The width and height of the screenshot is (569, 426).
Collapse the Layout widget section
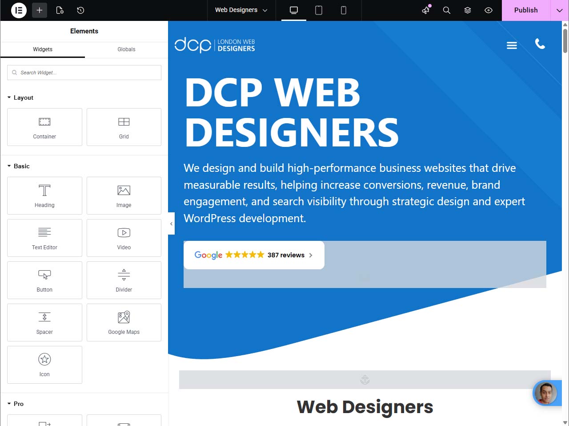pyautogui.click(x=20, y=97)
